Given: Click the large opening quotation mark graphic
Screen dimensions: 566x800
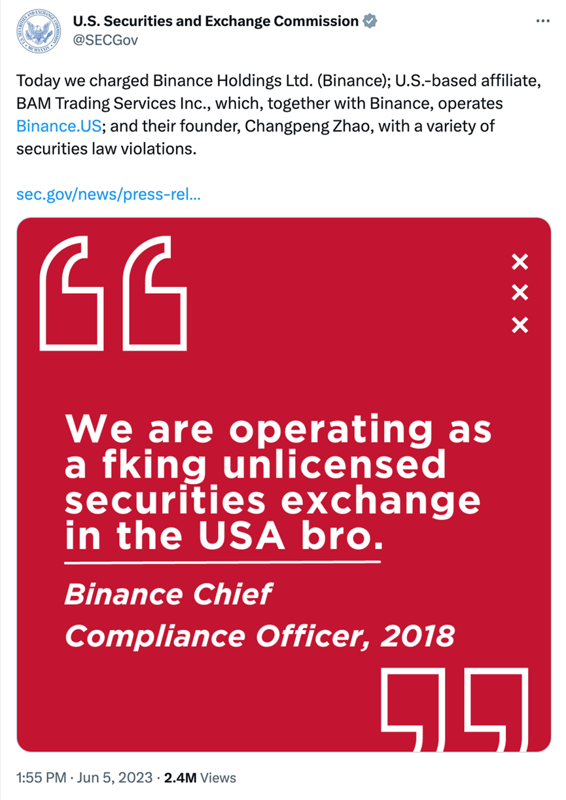Looking at the screenshot, I should 113,294.
